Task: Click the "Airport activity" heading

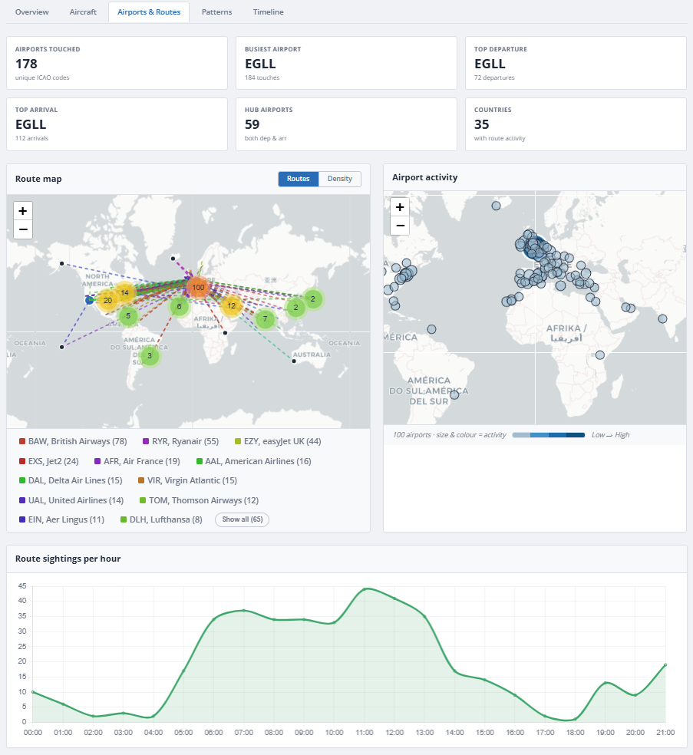Action: coord(424,177)
